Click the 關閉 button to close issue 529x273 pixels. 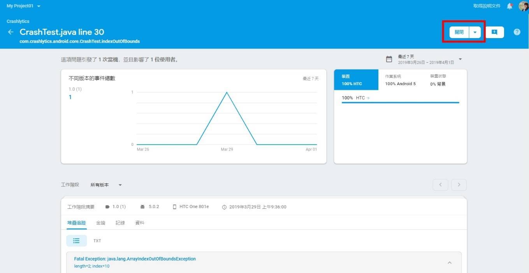[459, 32]
